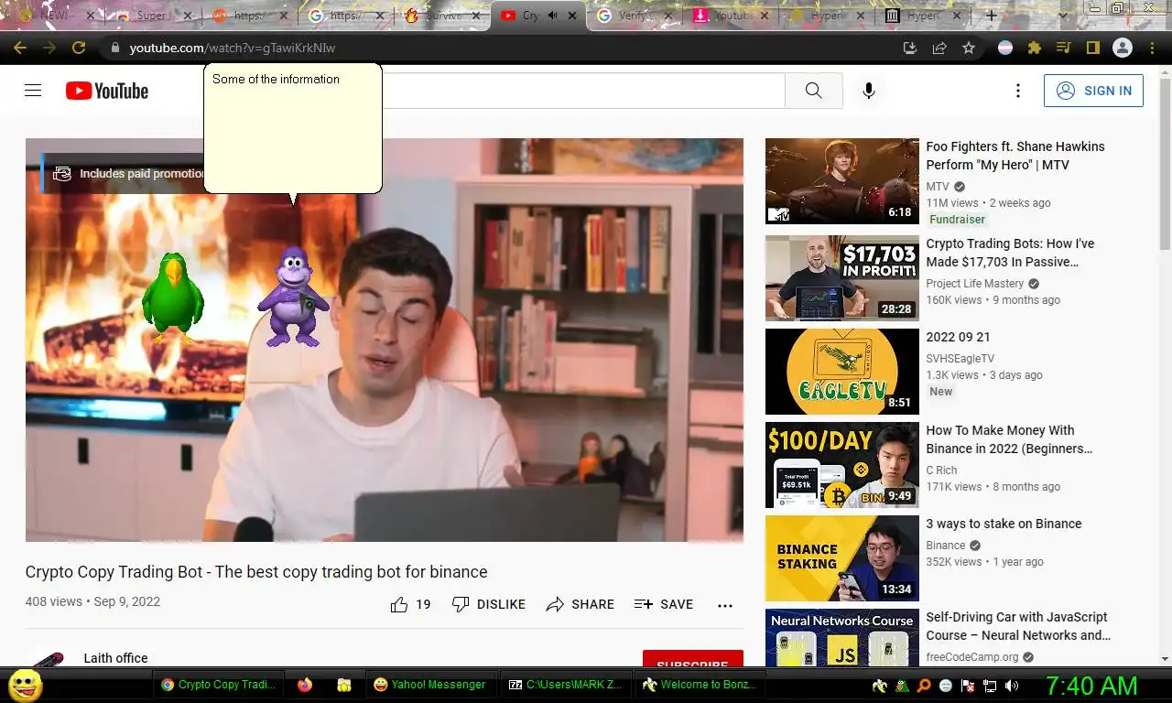
Task: Open the Chrome profile avatar
Action: 1123,48
